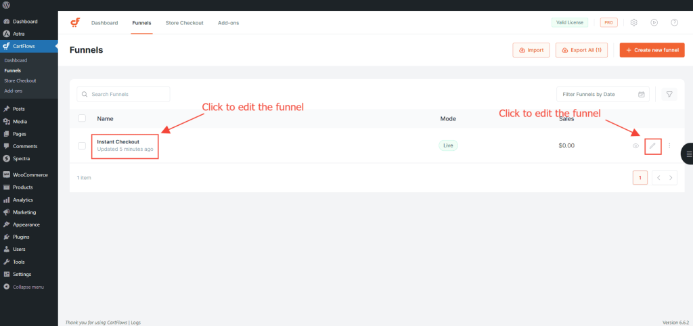Open the three-dot funnel options menu
Viewport: 693px width, 326px height.
click(x=669, y=145)
